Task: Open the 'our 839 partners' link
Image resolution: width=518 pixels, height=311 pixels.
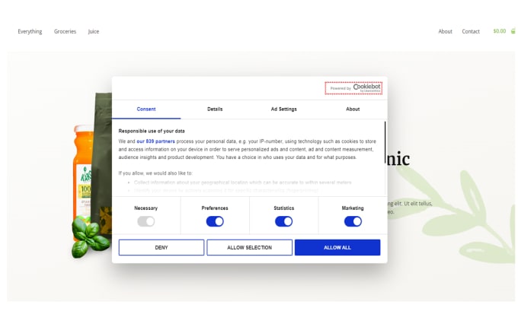Action: [x=155, y=141]
